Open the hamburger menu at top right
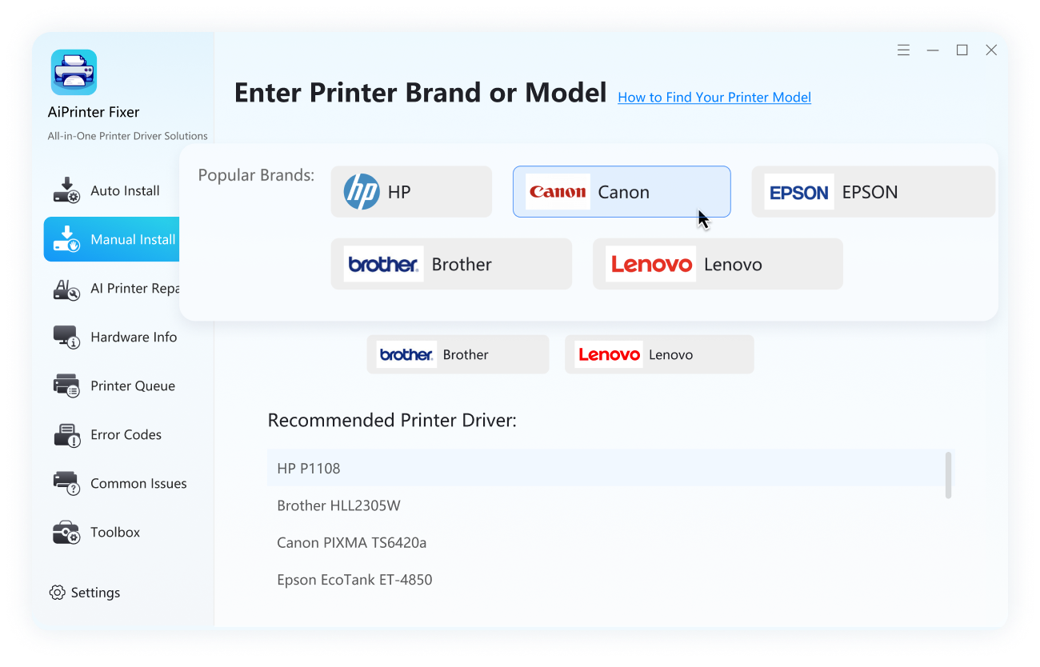The width and height of the screenshot is (1040, 667). [903, 50]
